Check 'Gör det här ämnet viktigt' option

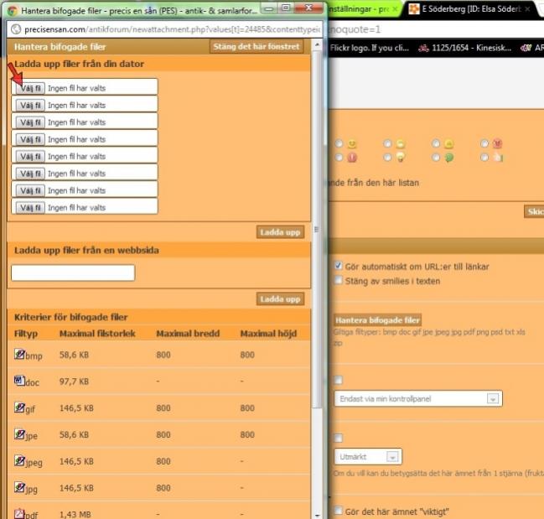[339, 510]
